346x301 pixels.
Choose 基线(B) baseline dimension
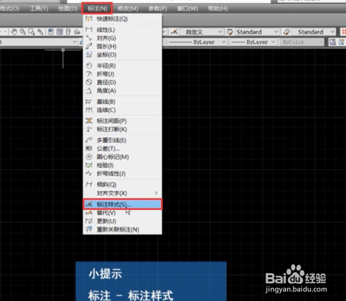[123, 102]
